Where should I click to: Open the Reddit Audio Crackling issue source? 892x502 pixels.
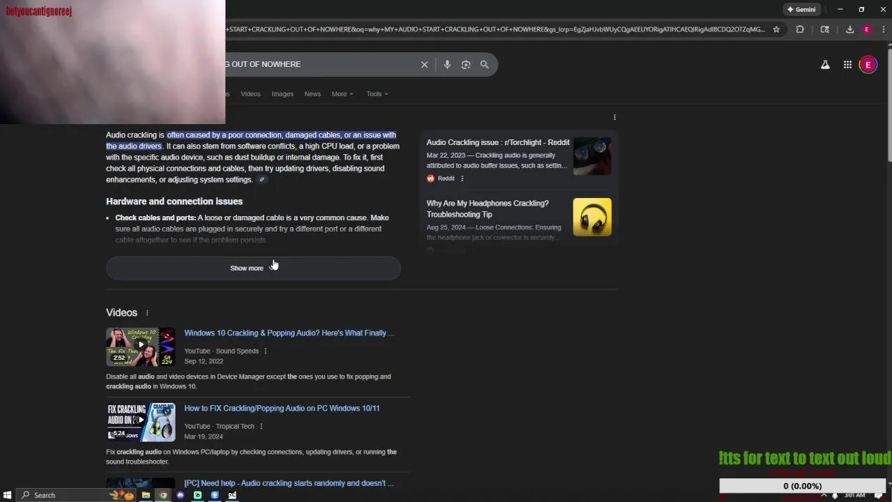(x=498, y=142)
